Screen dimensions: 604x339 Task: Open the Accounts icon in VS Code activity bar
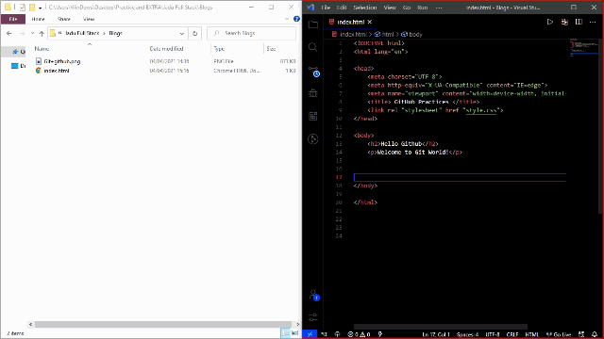(x=313, y=295)
